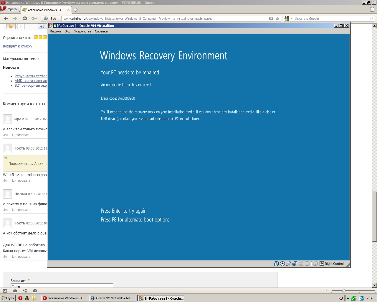This screenshot has height=302, width=377.
Task: Click the scroll down arrow of the page scrollbar
Action: (x=375, y=285)
